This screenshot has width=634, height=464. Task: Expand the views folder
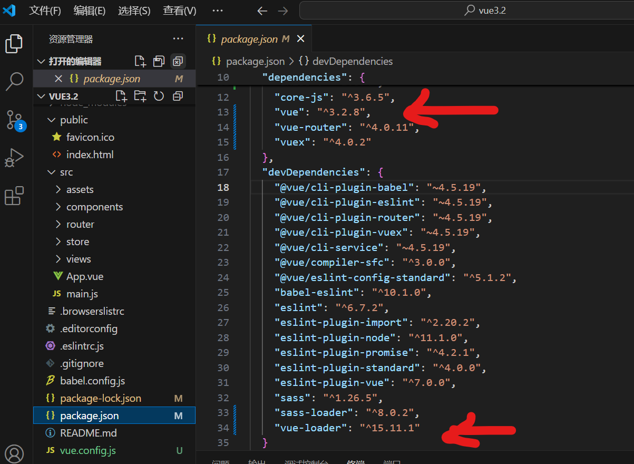[58, 259]
